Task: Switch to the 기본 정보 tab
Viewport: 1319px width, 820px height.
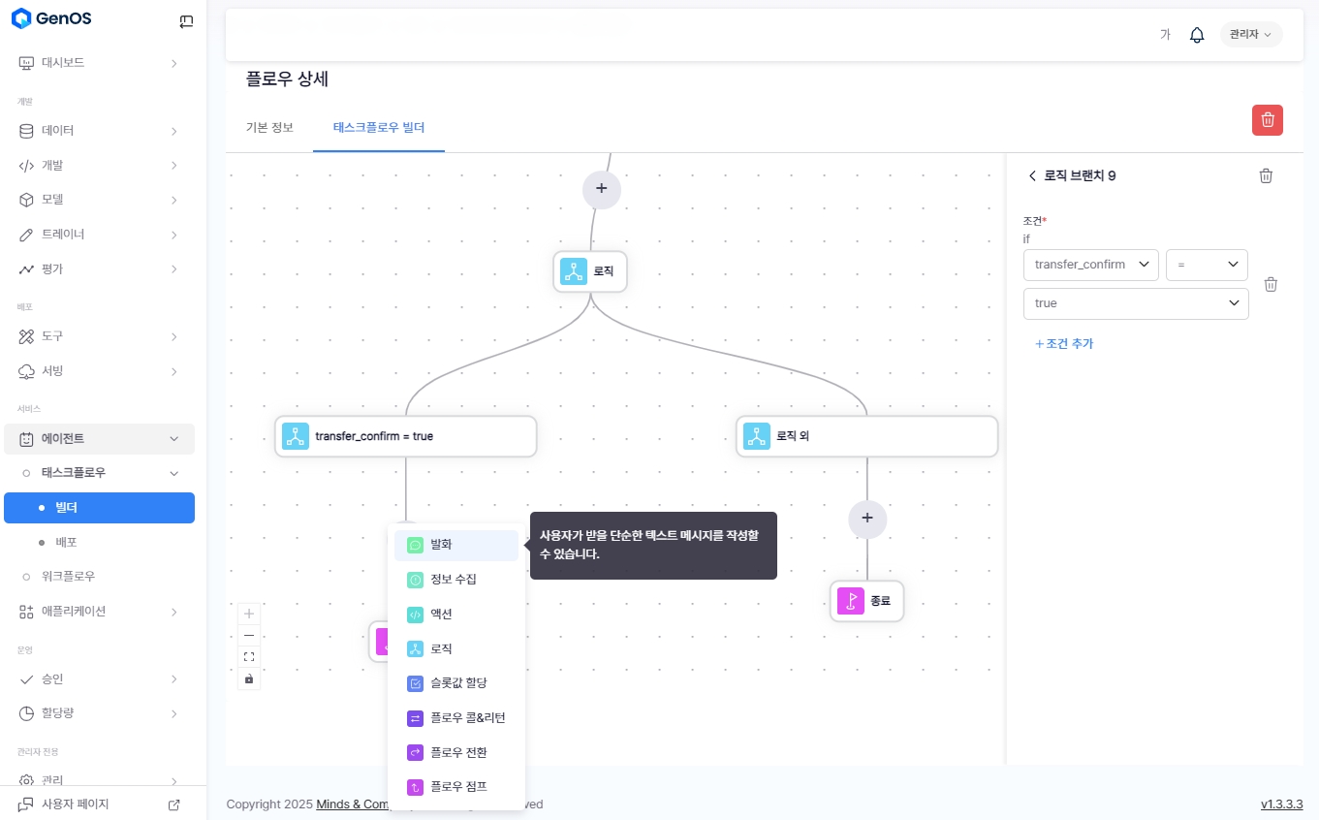Action: [269, 127]
